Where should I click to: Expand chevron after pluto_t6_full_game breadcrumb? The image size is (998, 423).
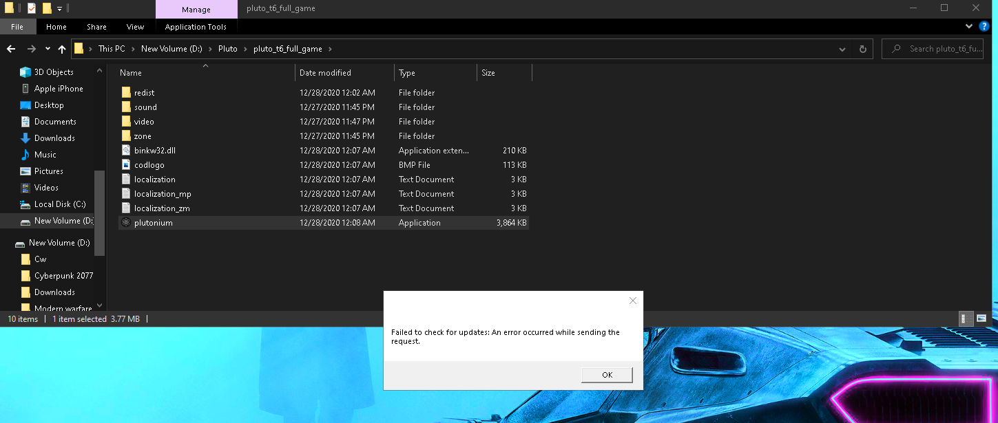pyautogui.click(x=330, y=49)
